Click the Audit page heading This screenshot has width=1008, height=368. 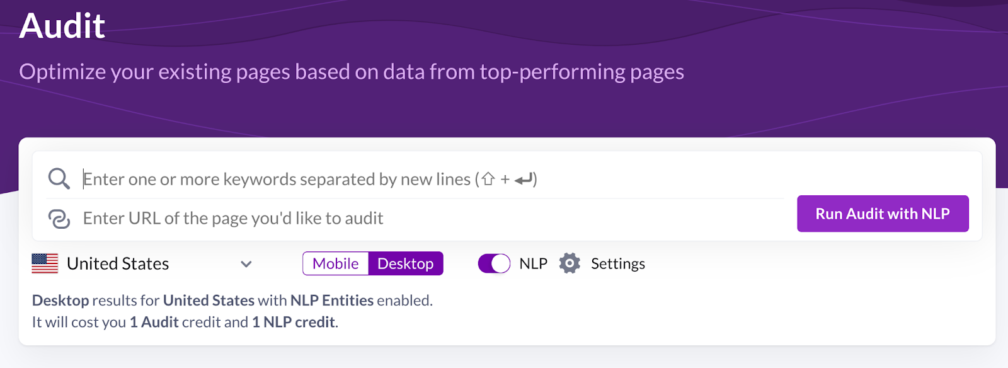pos(62,26)
